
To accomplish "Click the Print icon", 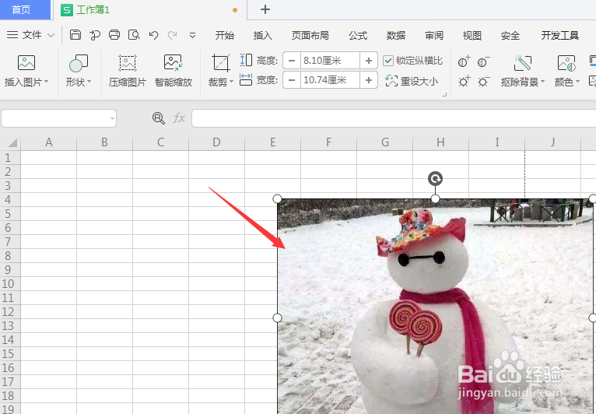I will point(114,35).
